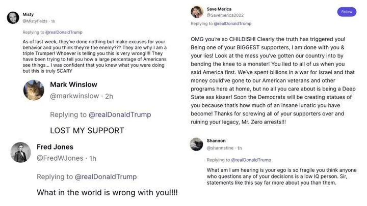Open @realDonaldTrump in Save Merica's reply
Image resolution: width=367 pixels, height=206 pixels.
(x=232, y=23)
